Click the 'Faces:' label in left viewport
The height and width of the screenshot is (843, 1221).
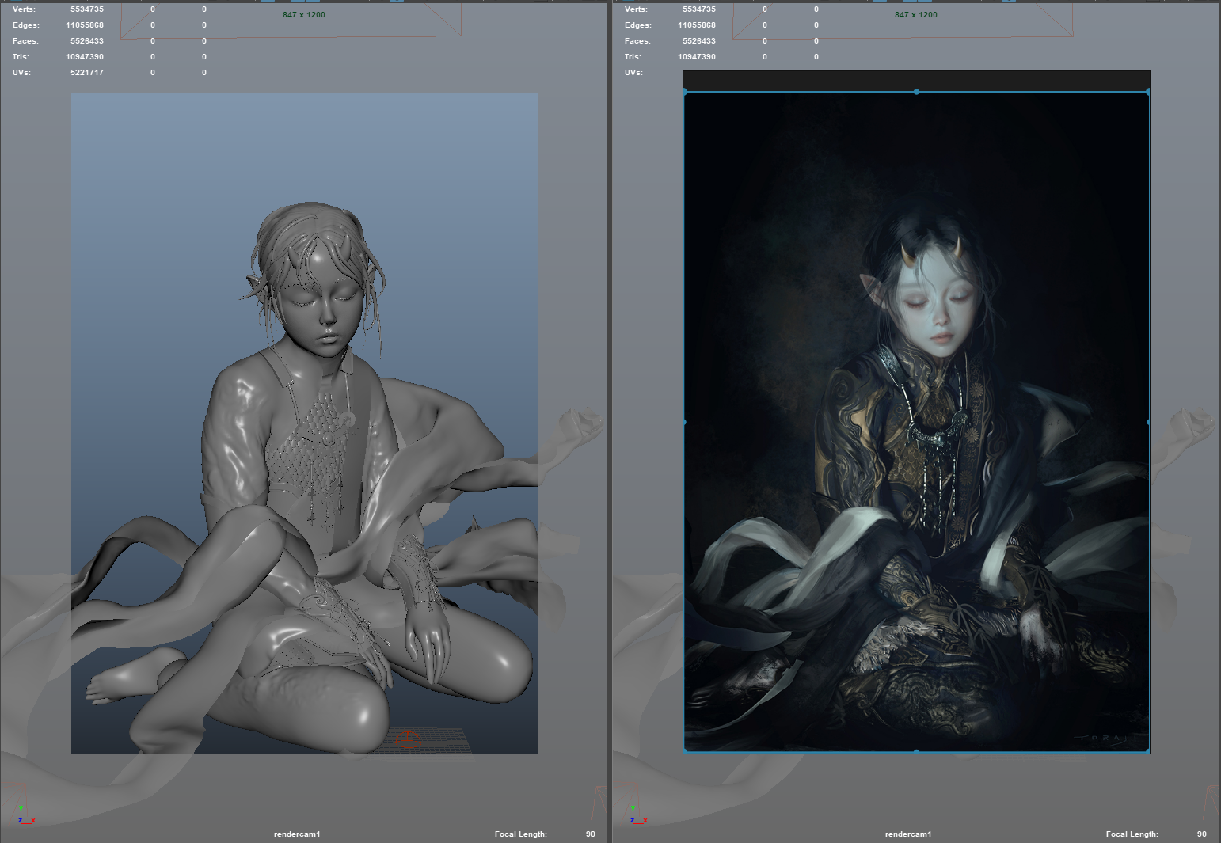pyautogui.click(x=26, y=41)
